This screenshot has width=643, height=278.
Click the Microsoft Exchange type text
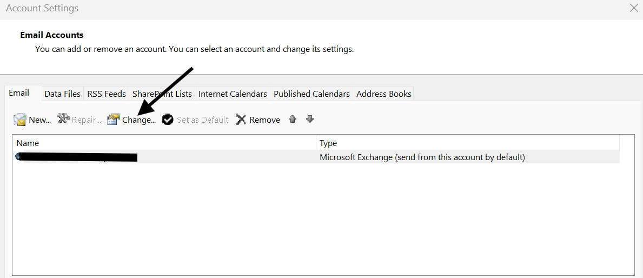tap(422, 157)
